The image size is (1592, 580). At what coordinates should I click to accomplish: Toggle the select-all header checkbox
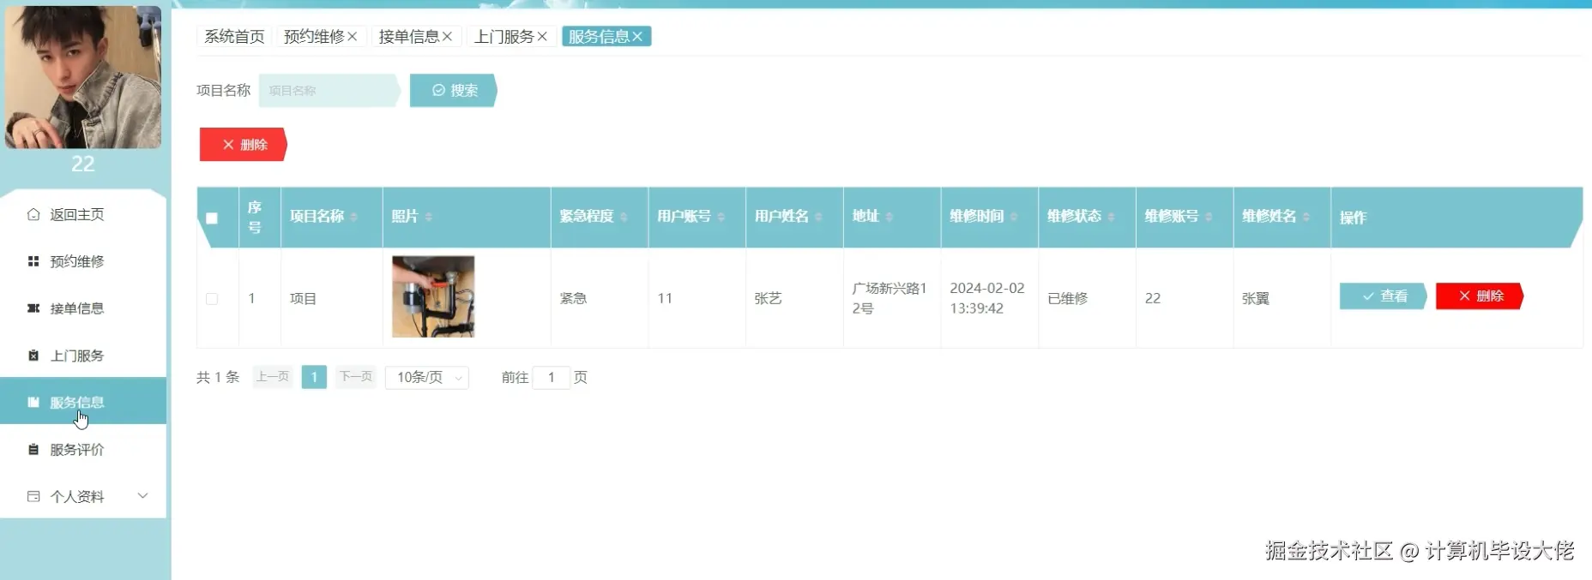click(212, 218)
